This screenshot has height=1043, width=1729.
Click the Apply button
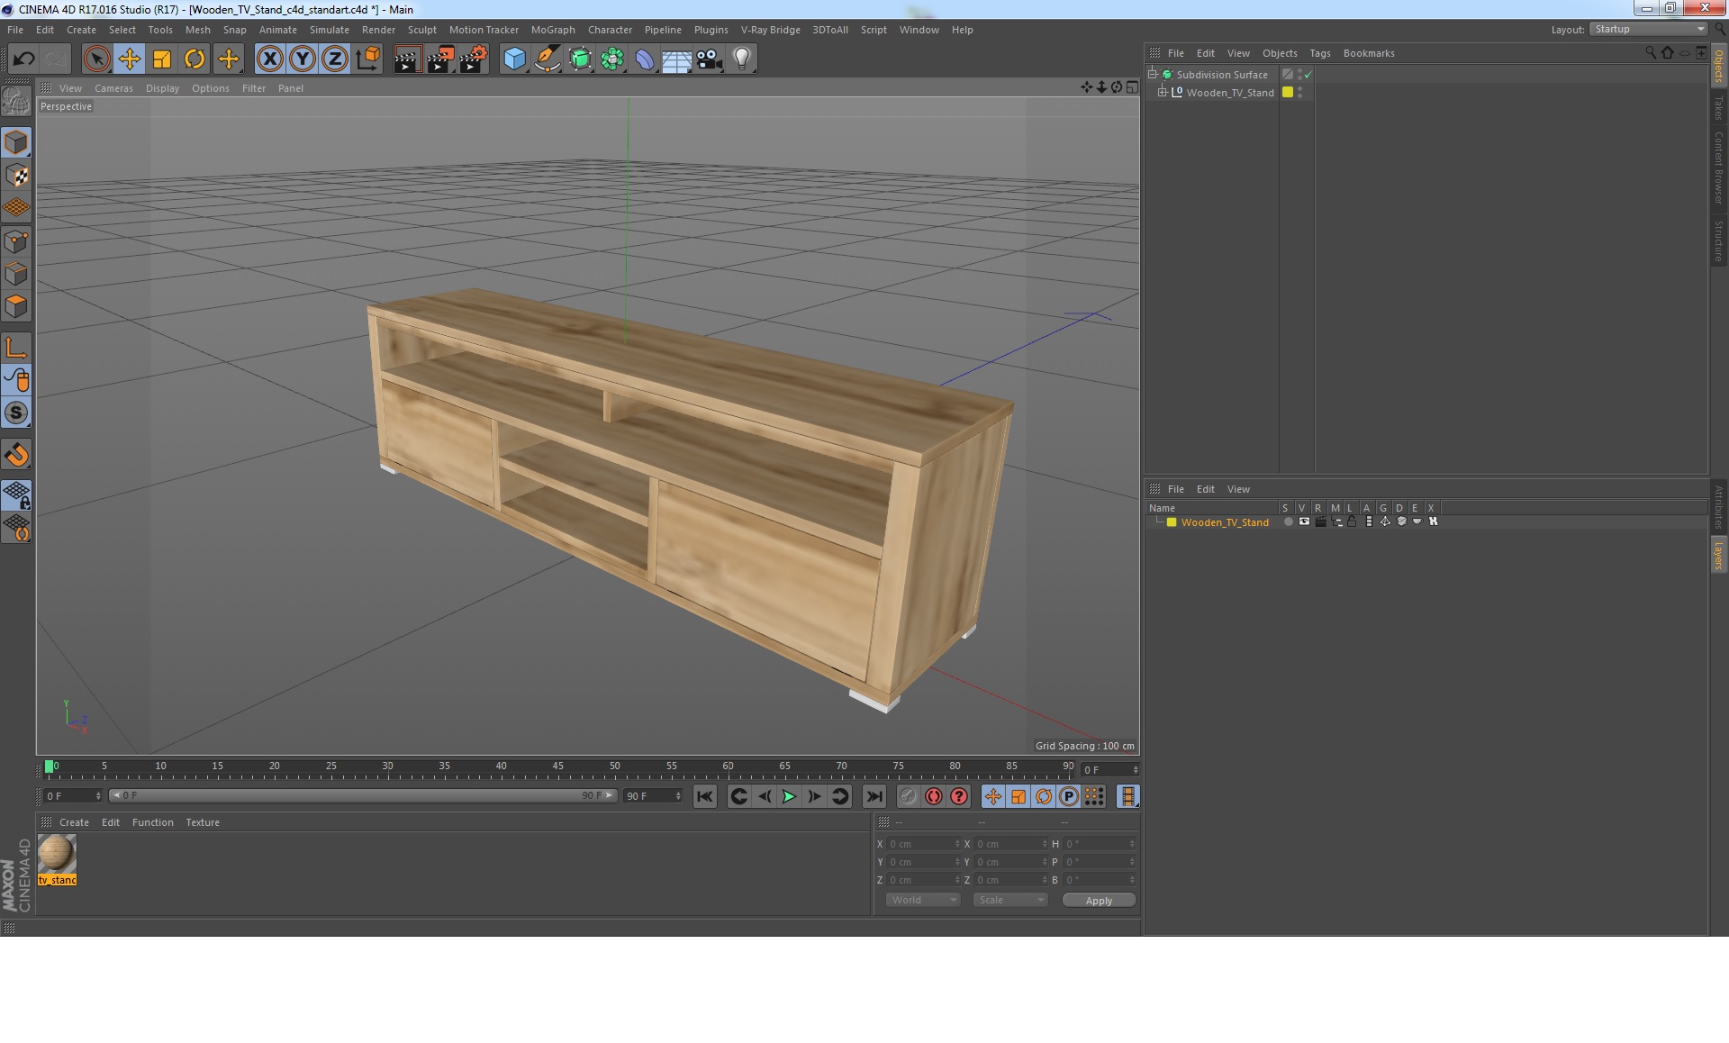click(1099, 901)
